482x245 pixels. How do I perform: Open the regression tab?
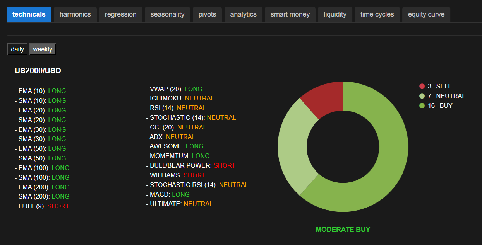pyautogui.click(x=120, y=14)
